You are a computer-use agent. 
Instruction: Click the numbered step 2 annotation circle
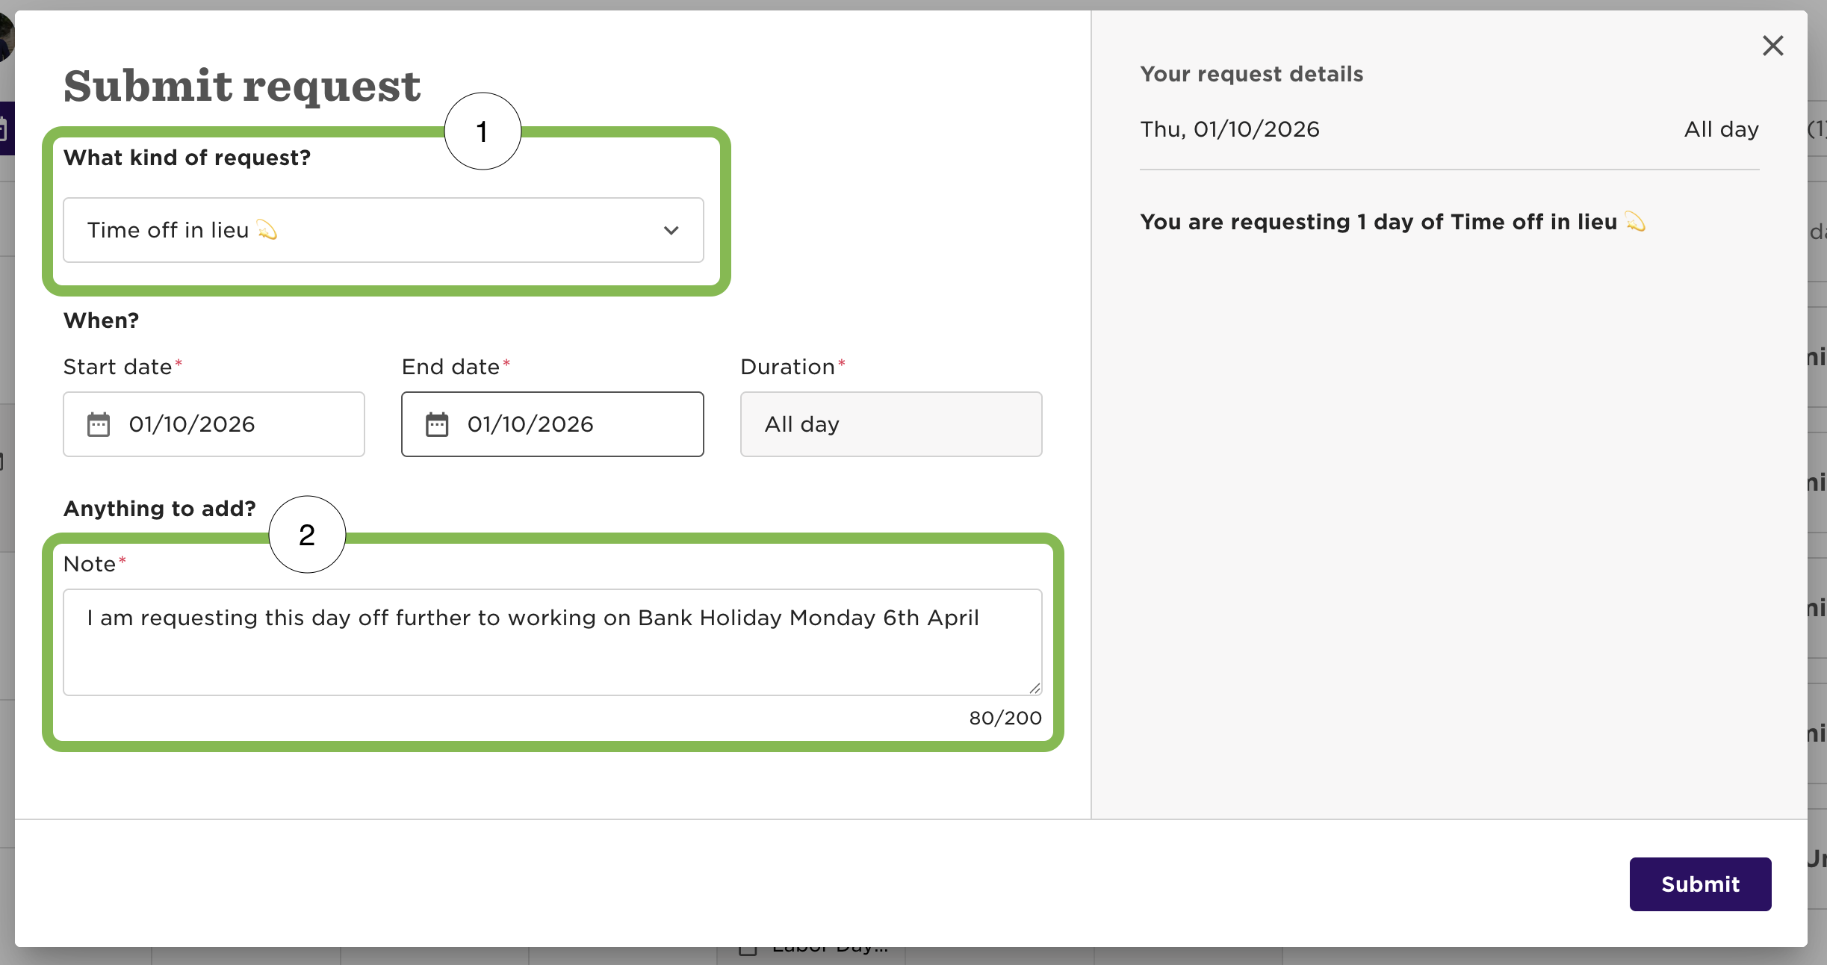pyautogui.click(x=307, y=535)
